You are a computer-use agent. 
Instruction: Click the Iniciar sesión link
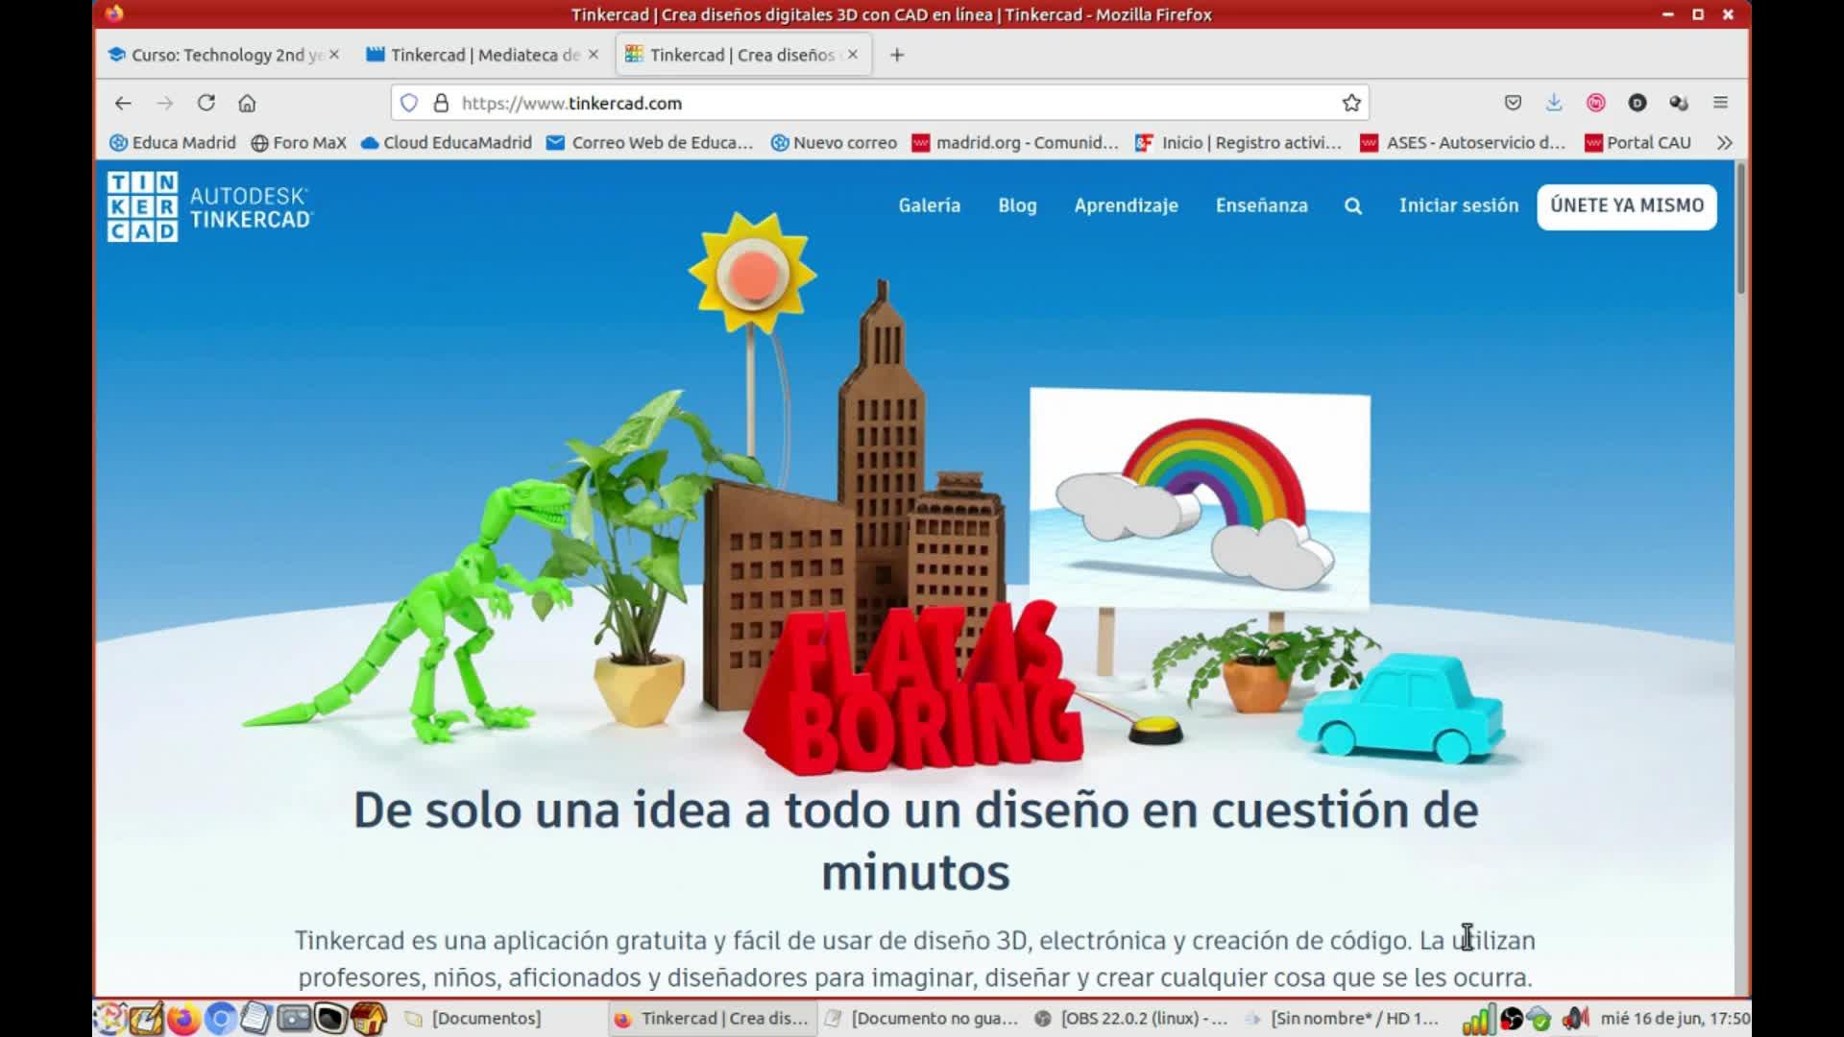point(1458,205)
